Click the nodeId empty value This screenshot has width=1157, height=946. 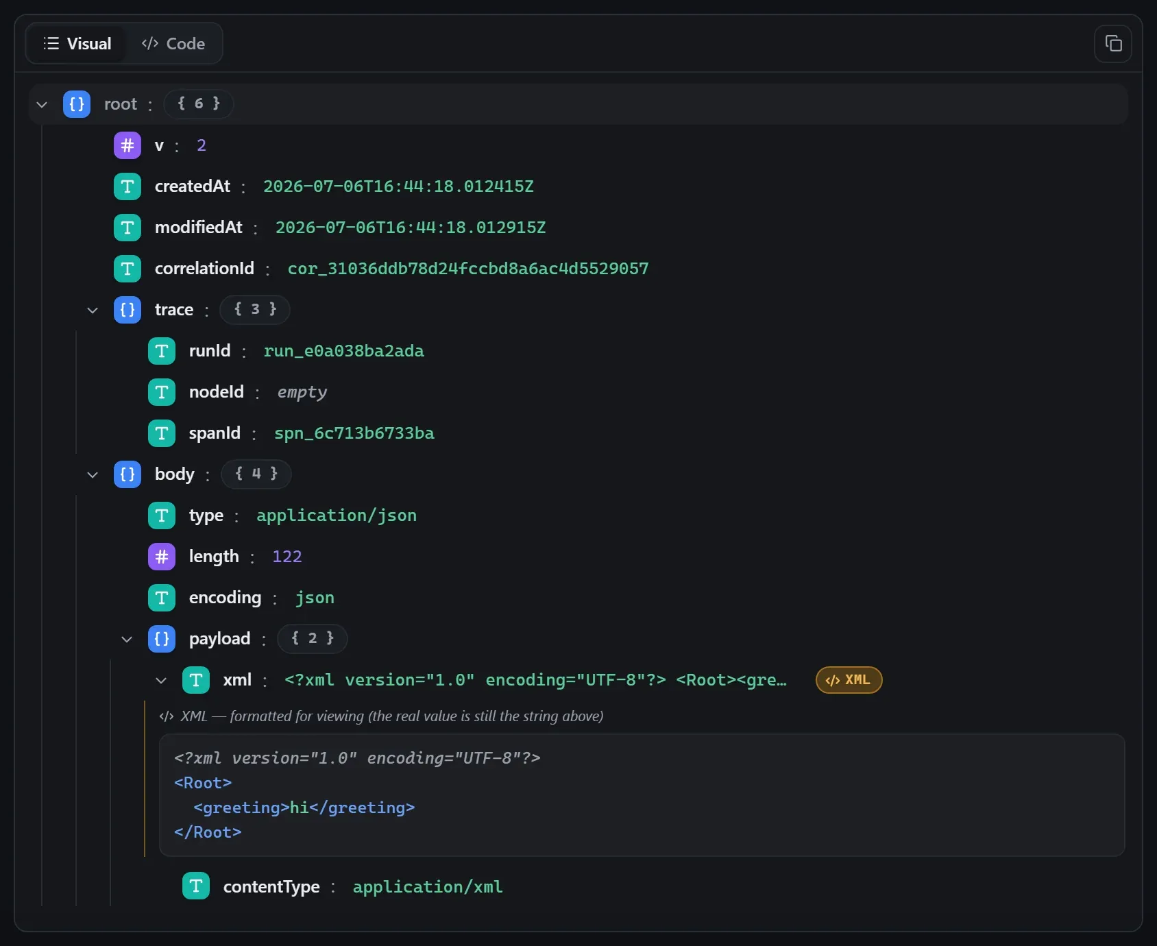(x=302, y=392)
